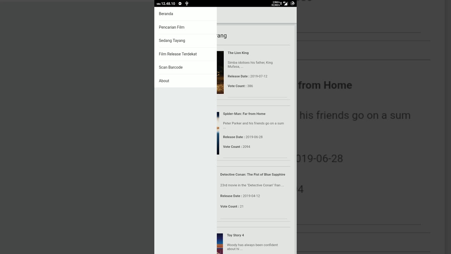Tap the battery percentage circle icon

click(292, 4)
